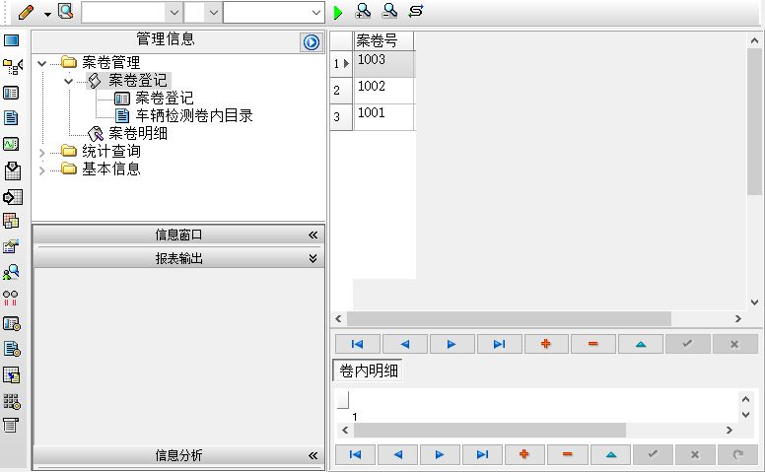765x472 pixels.
Task: Select the 案卷管理 folder label
Action: [x=110, y=63]
